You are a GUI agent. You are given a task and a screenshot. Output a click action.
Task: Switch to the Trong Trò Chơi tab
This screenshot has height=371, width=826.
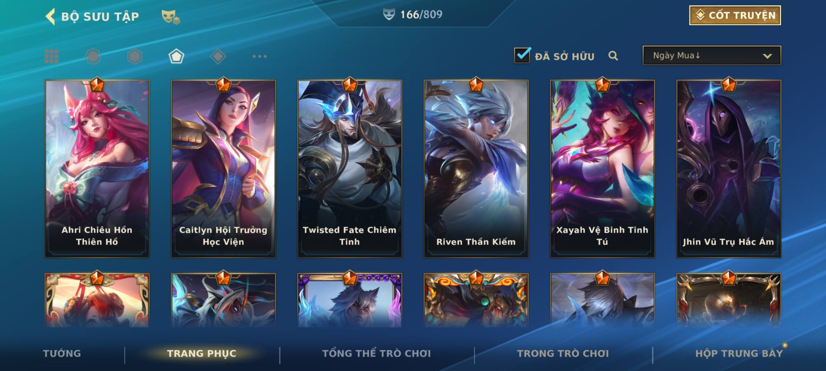pos(563,353)
